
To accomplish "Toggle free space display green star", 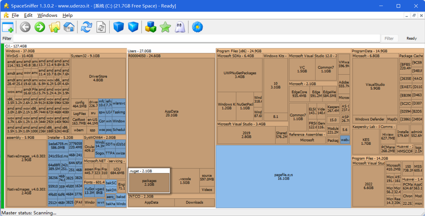I will [165, 27].
